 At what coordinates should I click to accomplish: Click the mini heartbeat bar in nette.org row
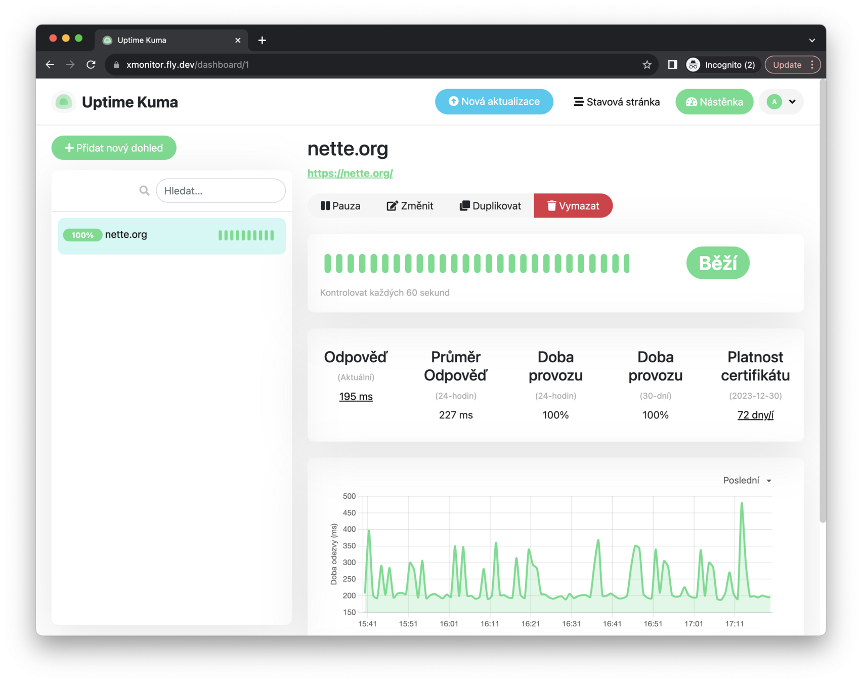246,235
